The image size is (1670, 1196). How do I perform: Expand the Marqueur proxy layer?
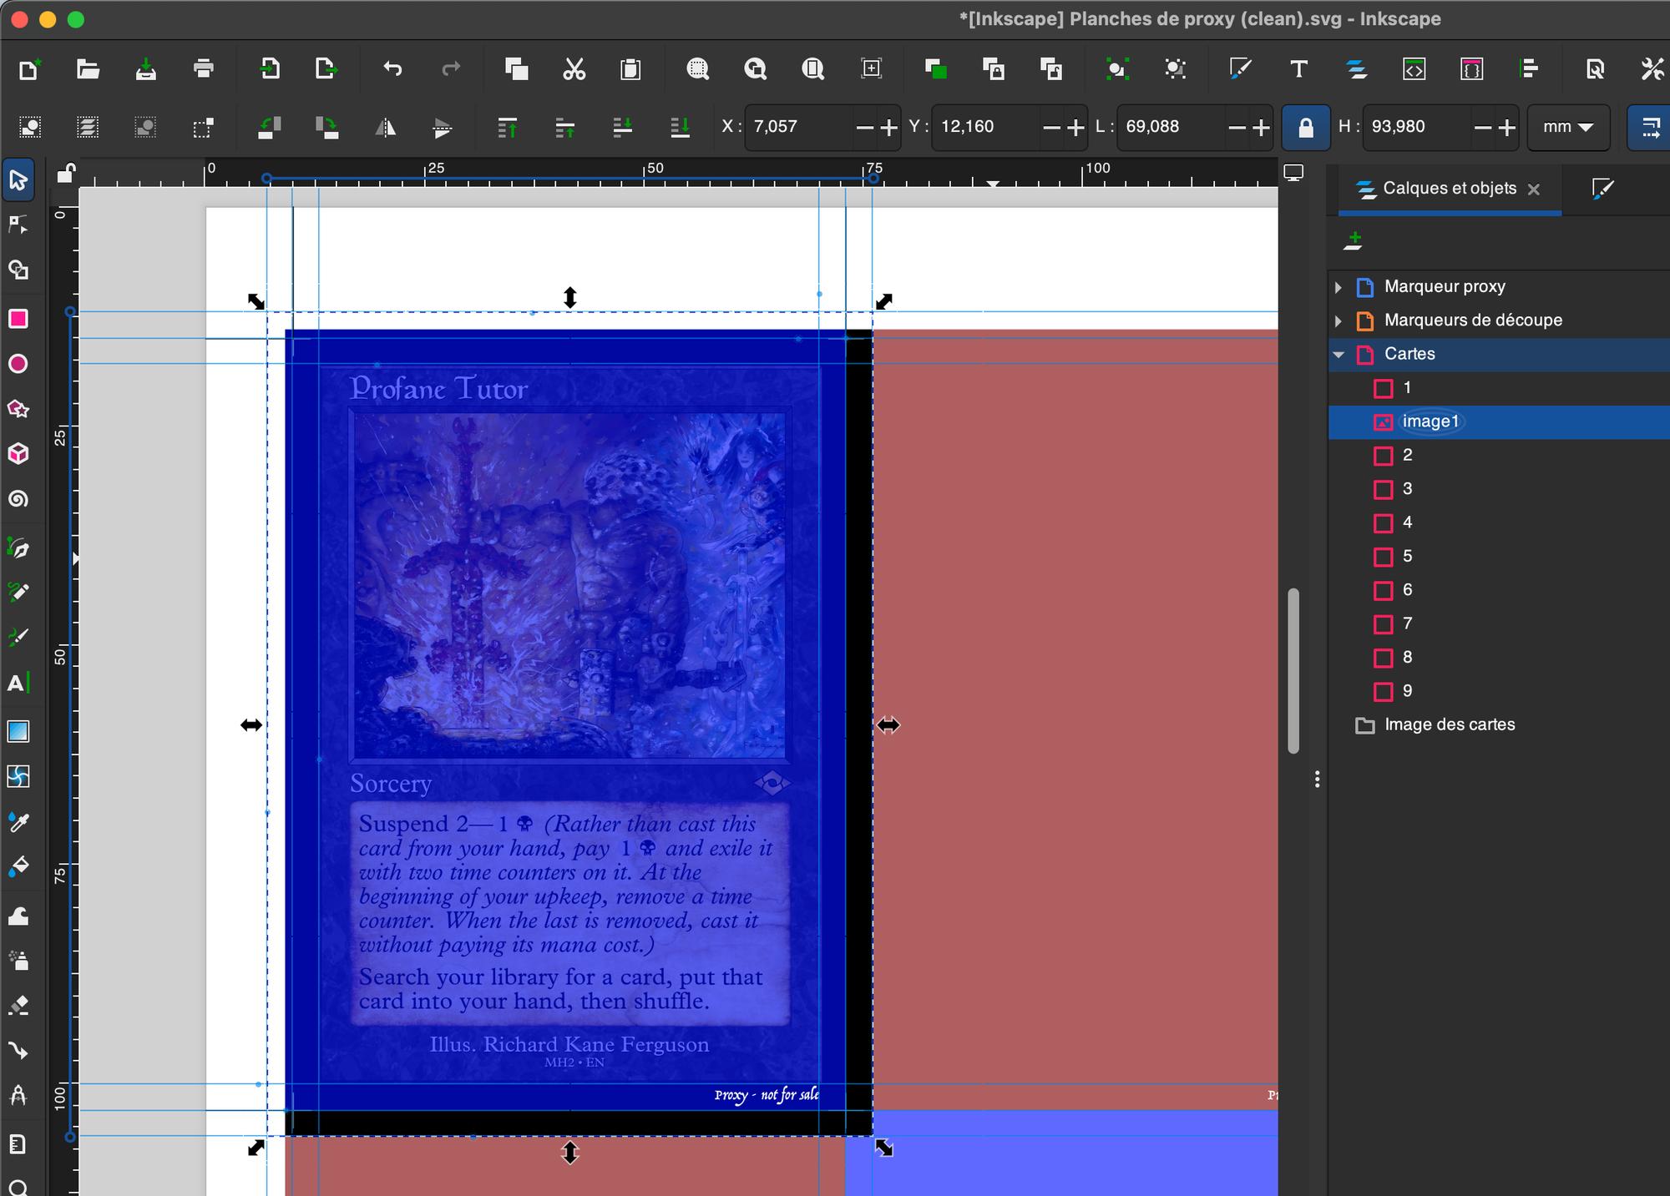pyautogui.click(x=1339, y=286)
